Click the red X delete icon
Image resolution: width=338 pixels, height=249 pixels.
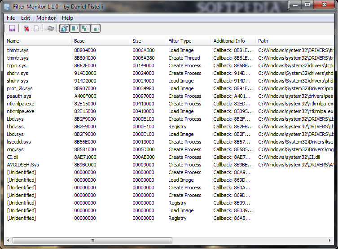point(26,28)
